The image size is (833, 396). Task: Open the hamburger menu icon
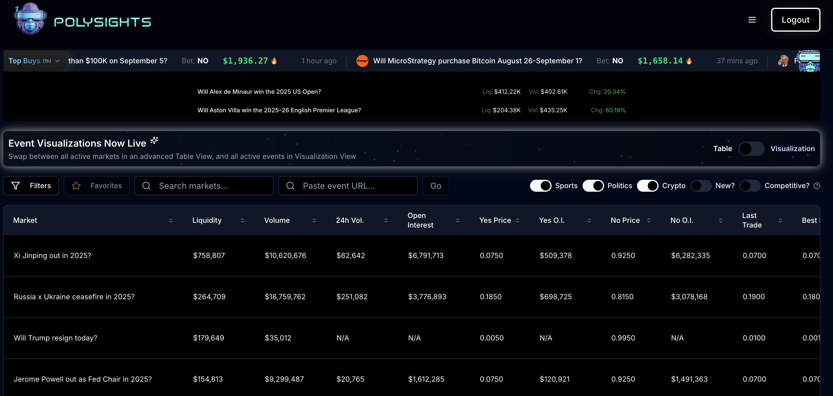pyautogui.click(x=752, y=20)
